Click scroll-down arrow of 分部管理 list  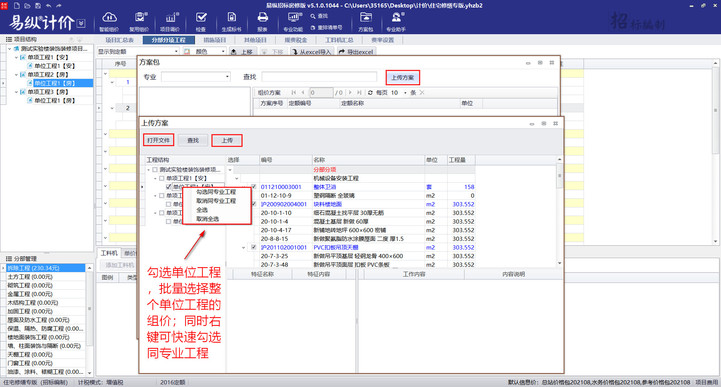89,373
